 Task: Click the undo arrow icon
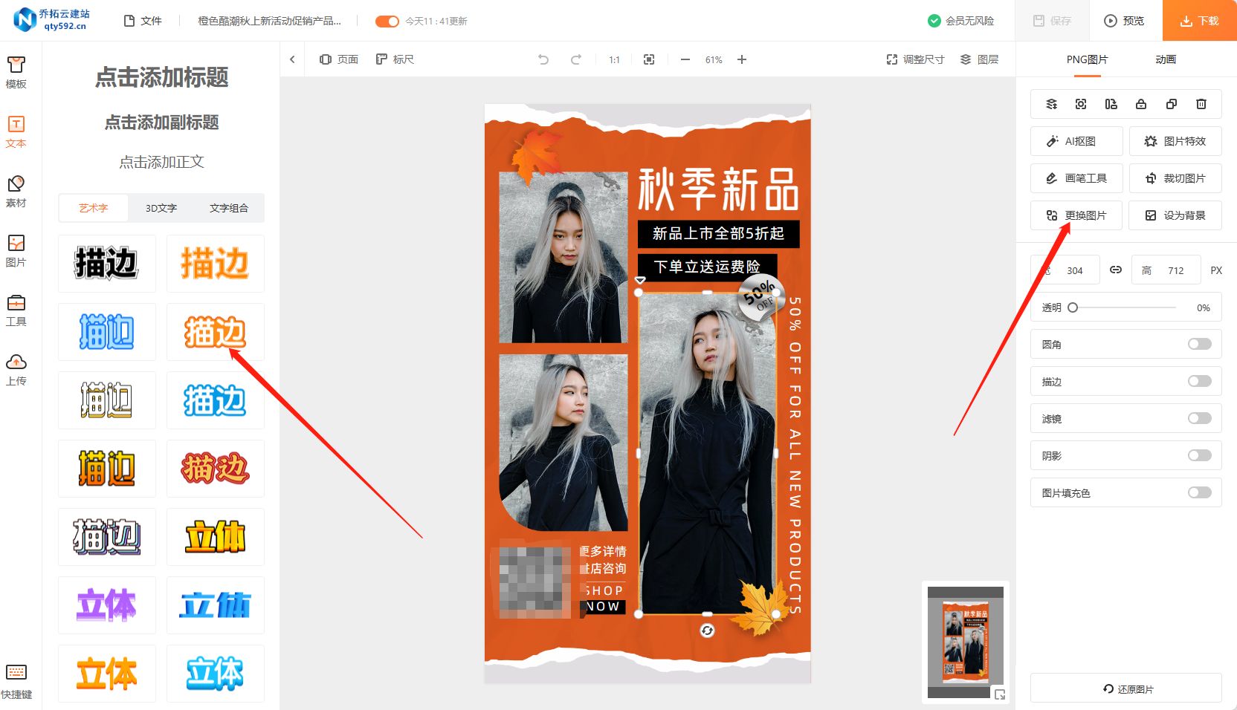click(543, 59)
